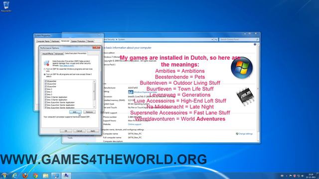Click the Add... button
This screenshot has width=319, height=179.
tap(75, 112)
